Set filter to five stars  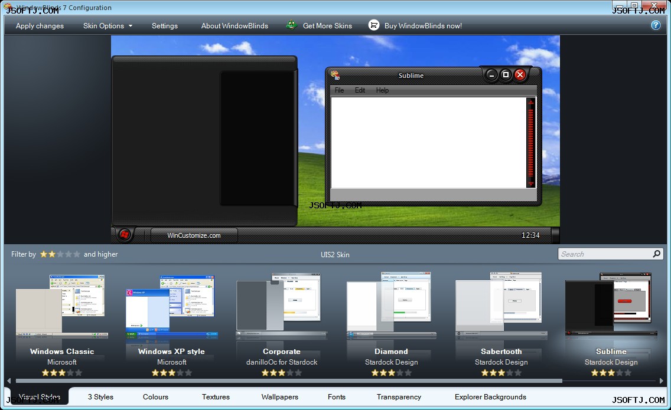[77, 254]
